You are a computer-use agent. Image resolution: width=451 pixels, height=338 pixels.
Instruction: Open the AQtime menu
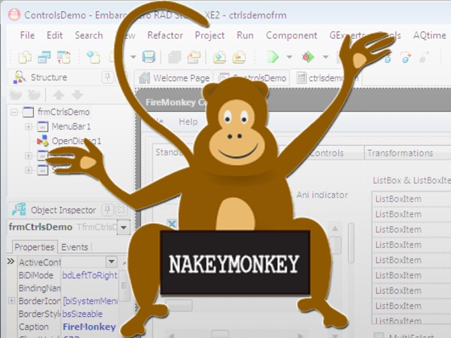(x=430, y=35)
